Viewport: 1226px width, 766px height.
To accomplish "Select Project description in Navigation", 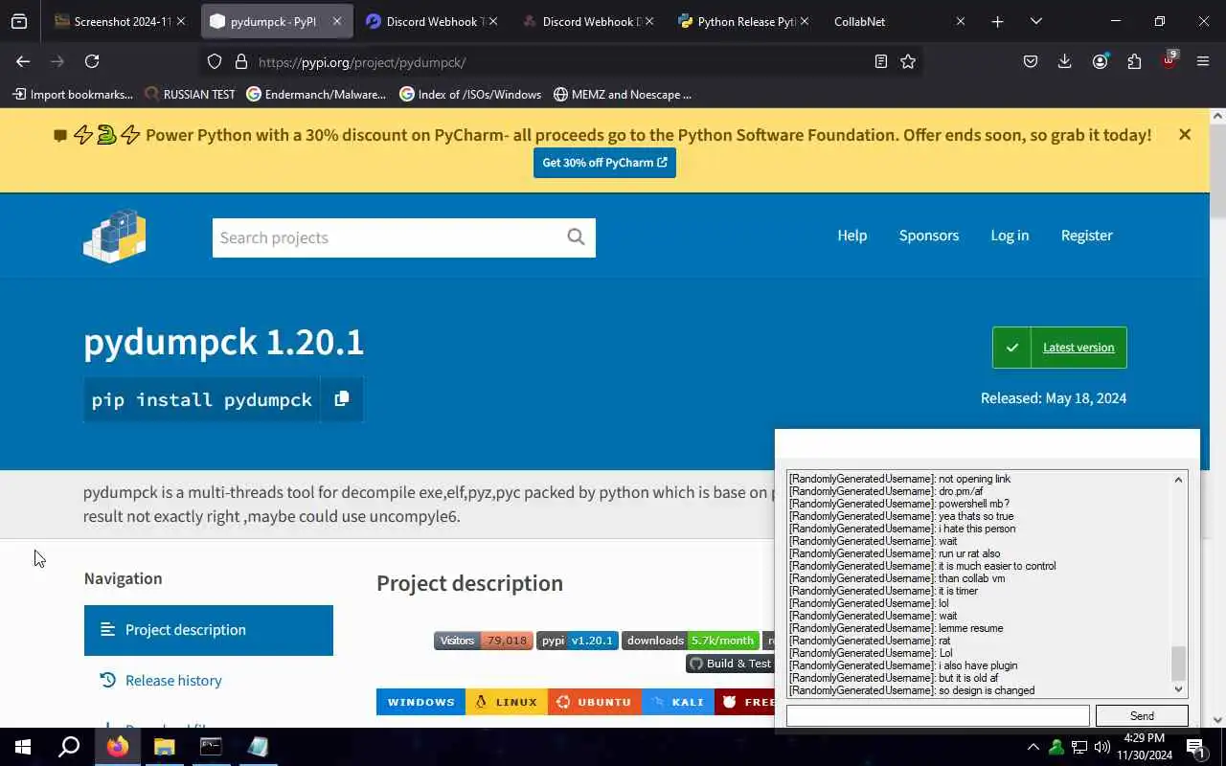I will tap(209, 630).
